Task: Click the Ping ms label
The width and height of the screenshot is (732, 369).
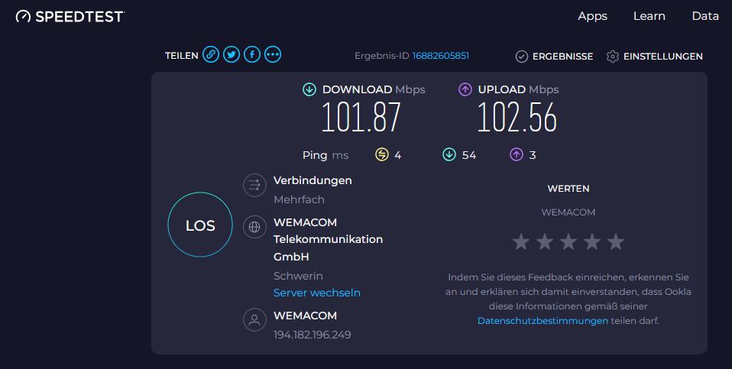Action: click(x=326, y=155)
